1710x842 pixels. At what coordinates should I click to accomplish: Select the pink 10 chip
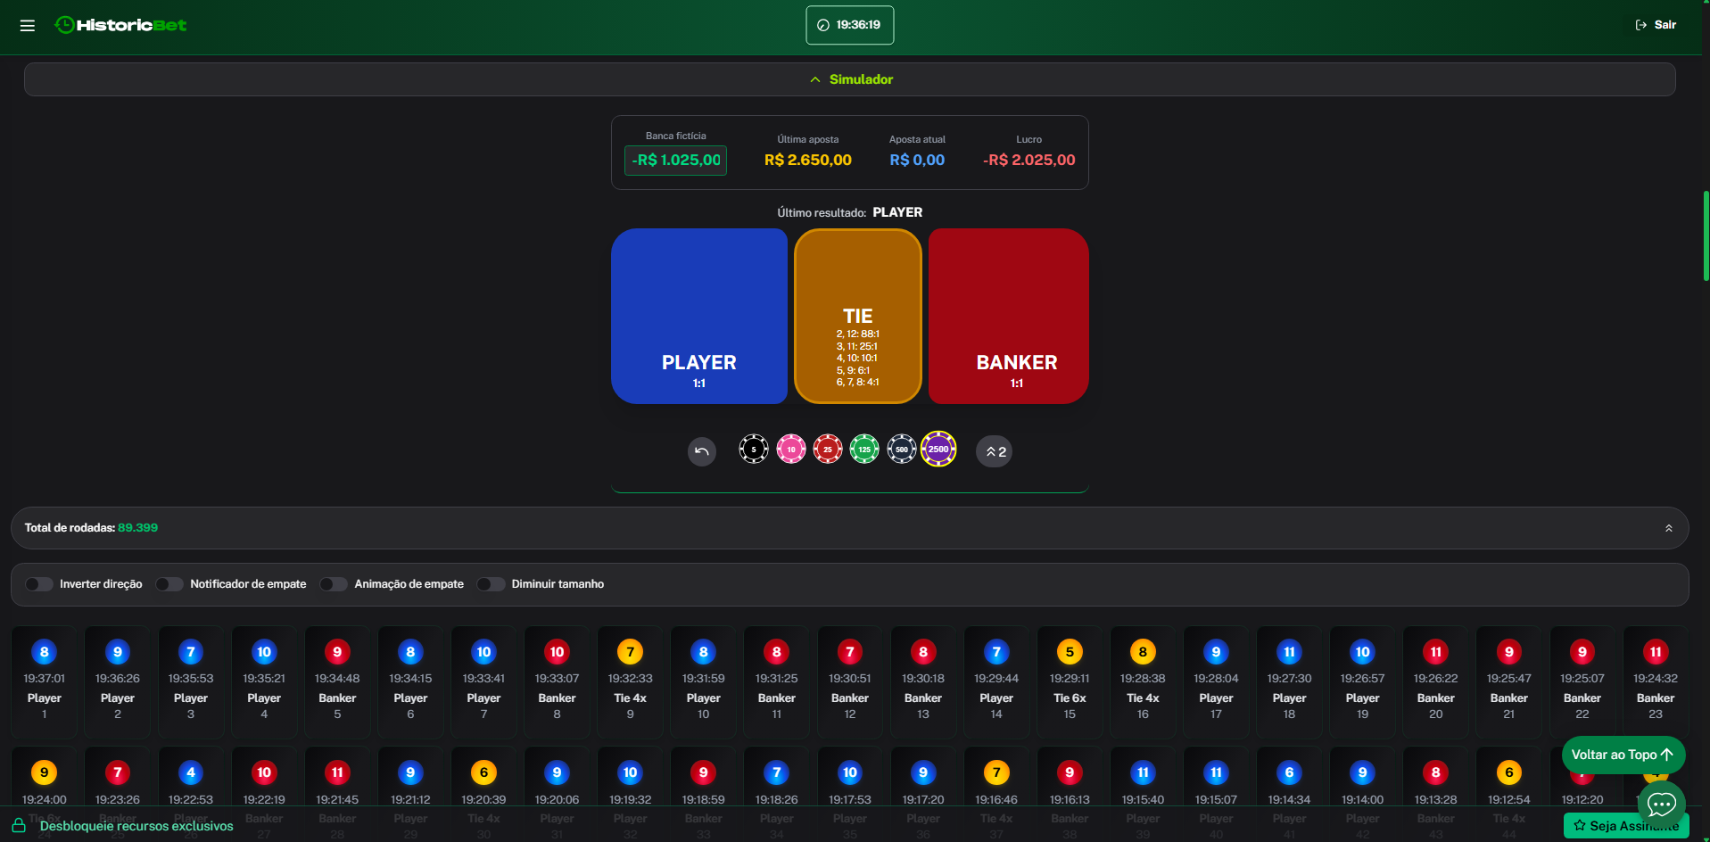click(x=791, y=449)
